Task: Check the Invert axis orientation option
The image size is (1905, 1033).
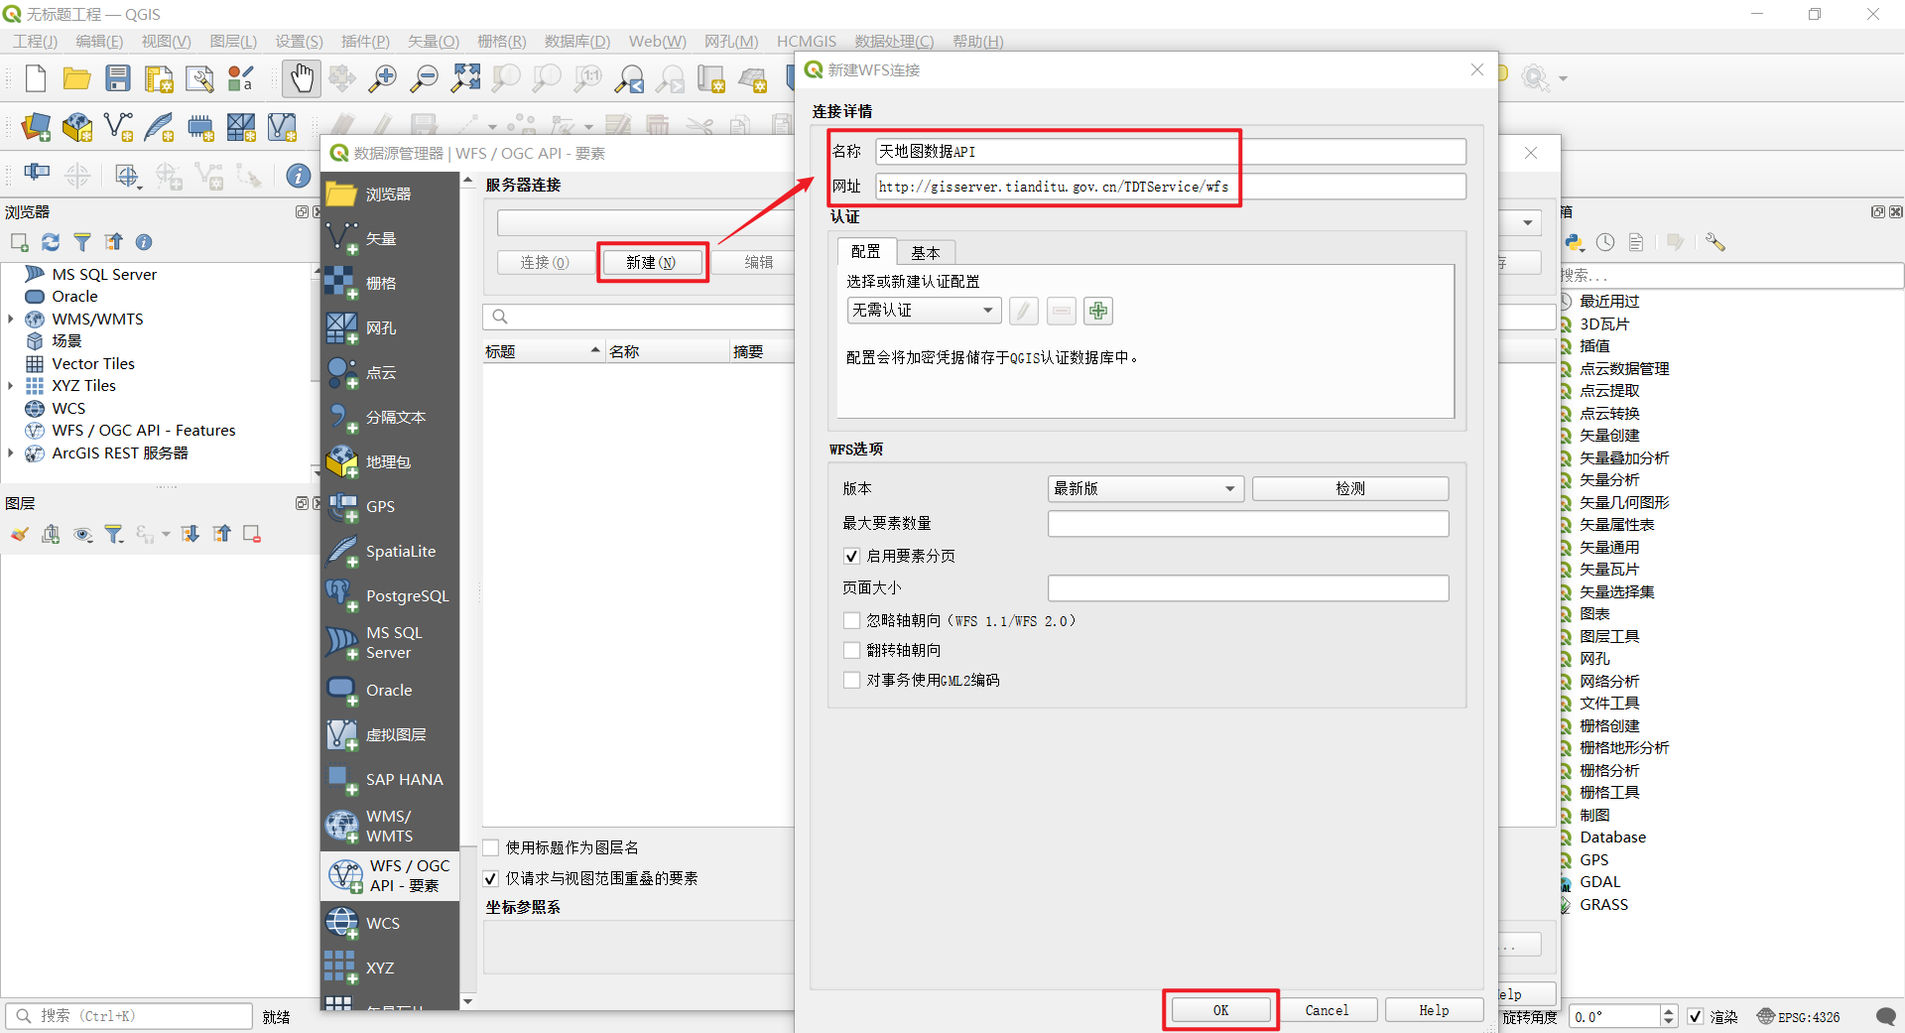Action: click(851, 651)
